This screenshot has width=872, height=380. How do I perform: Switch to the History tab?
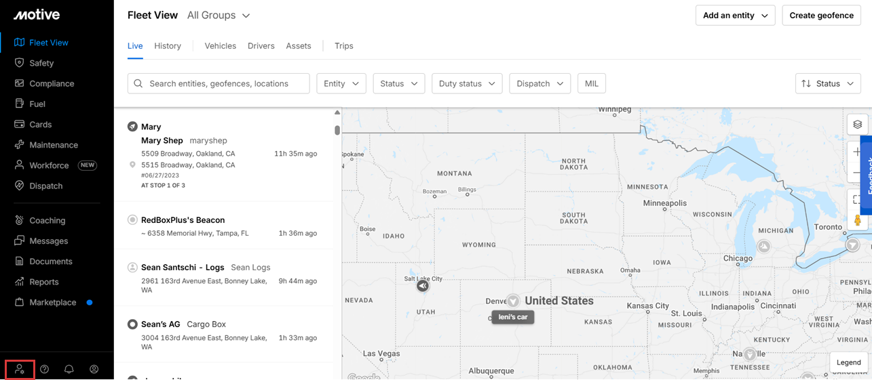(x=168, y=46)
